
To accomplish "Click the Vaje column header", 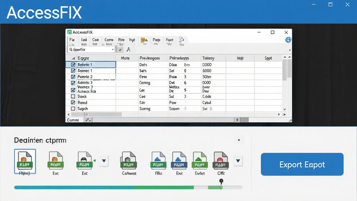I will pos(240,58).
